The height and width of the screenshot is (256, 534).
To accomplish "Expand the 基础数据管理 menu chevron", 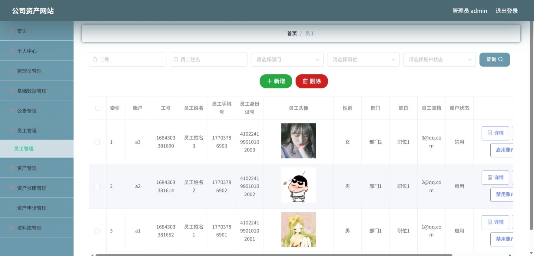I will click(65, 90).
